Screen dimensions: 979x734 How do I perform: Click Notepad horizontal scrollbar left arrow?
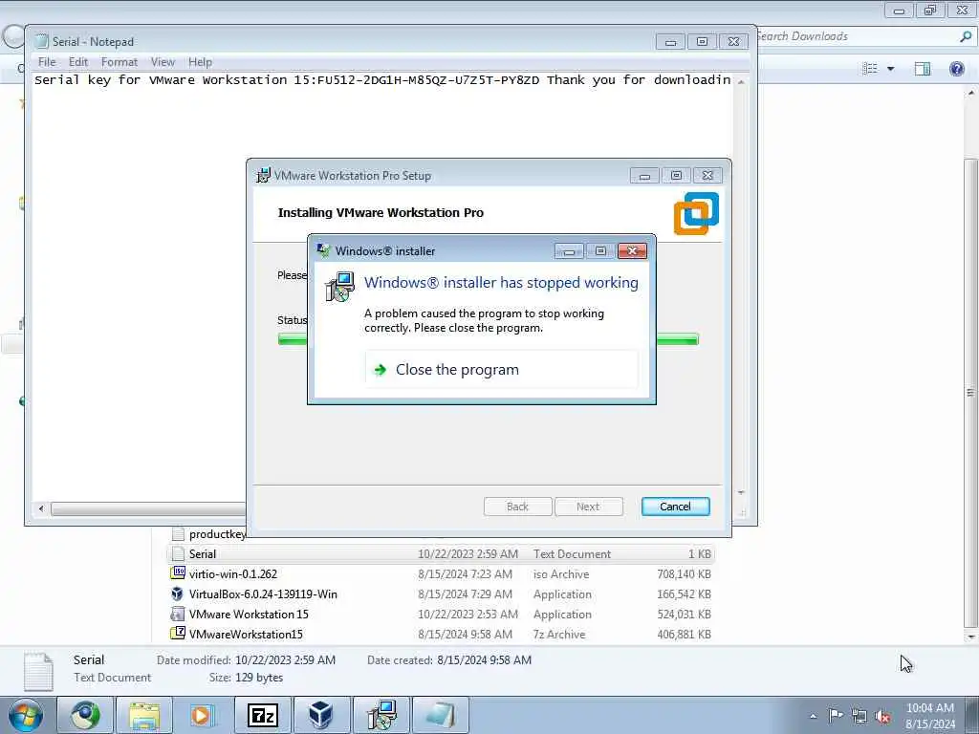[41, 508]
